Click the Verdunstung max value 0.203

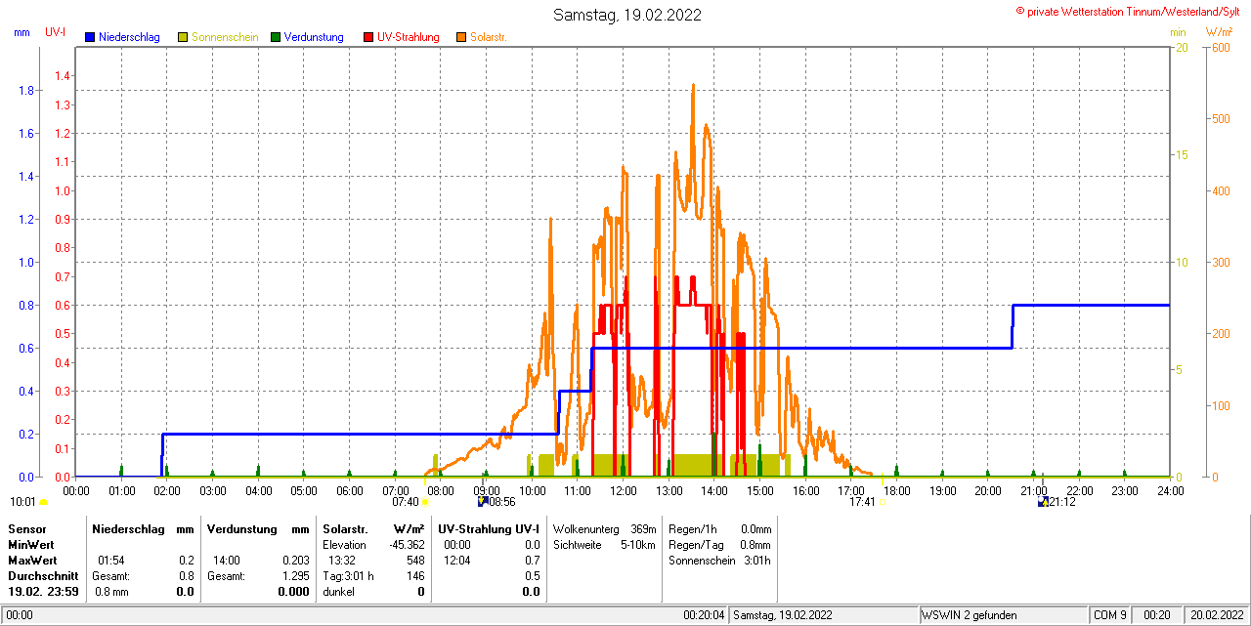tap(294, 561)
